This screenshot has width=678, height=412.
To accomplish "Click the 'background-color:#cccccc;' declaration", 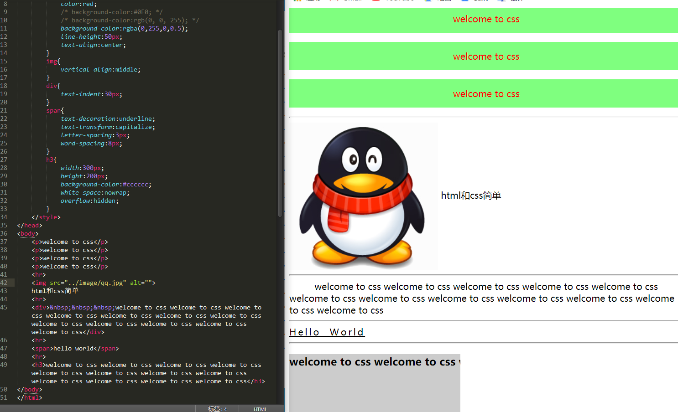I will (x=106, y=185).
